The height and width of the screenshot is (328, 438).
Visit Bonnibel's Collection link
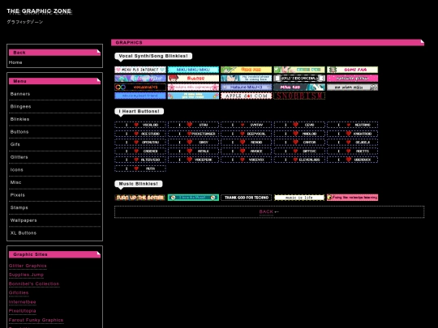tap(34, 284)
